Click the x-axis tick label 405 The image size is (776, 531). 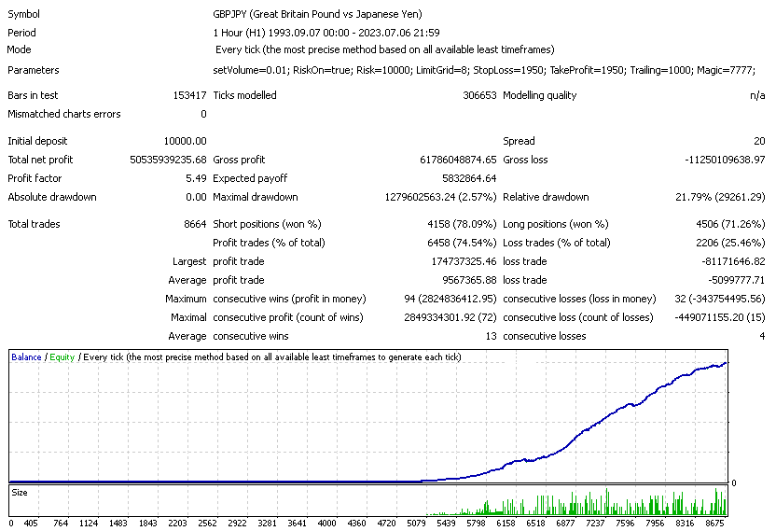tap(31, 524)
